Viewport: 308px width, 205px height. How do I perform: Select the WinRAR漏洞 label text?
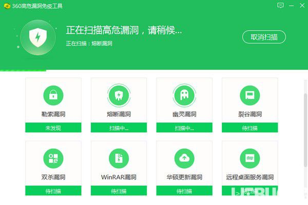[119, 177]
